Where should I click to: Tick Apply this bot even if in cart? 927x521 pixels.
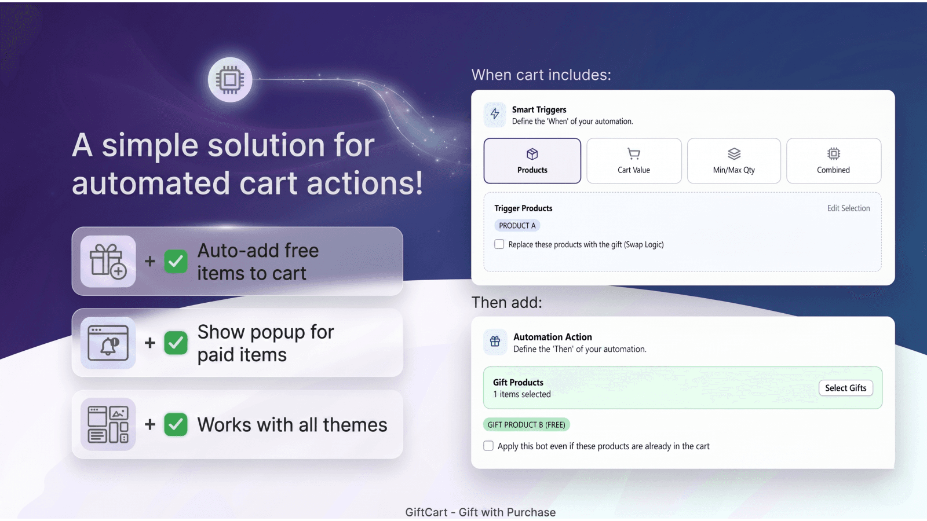click(488, 446)
